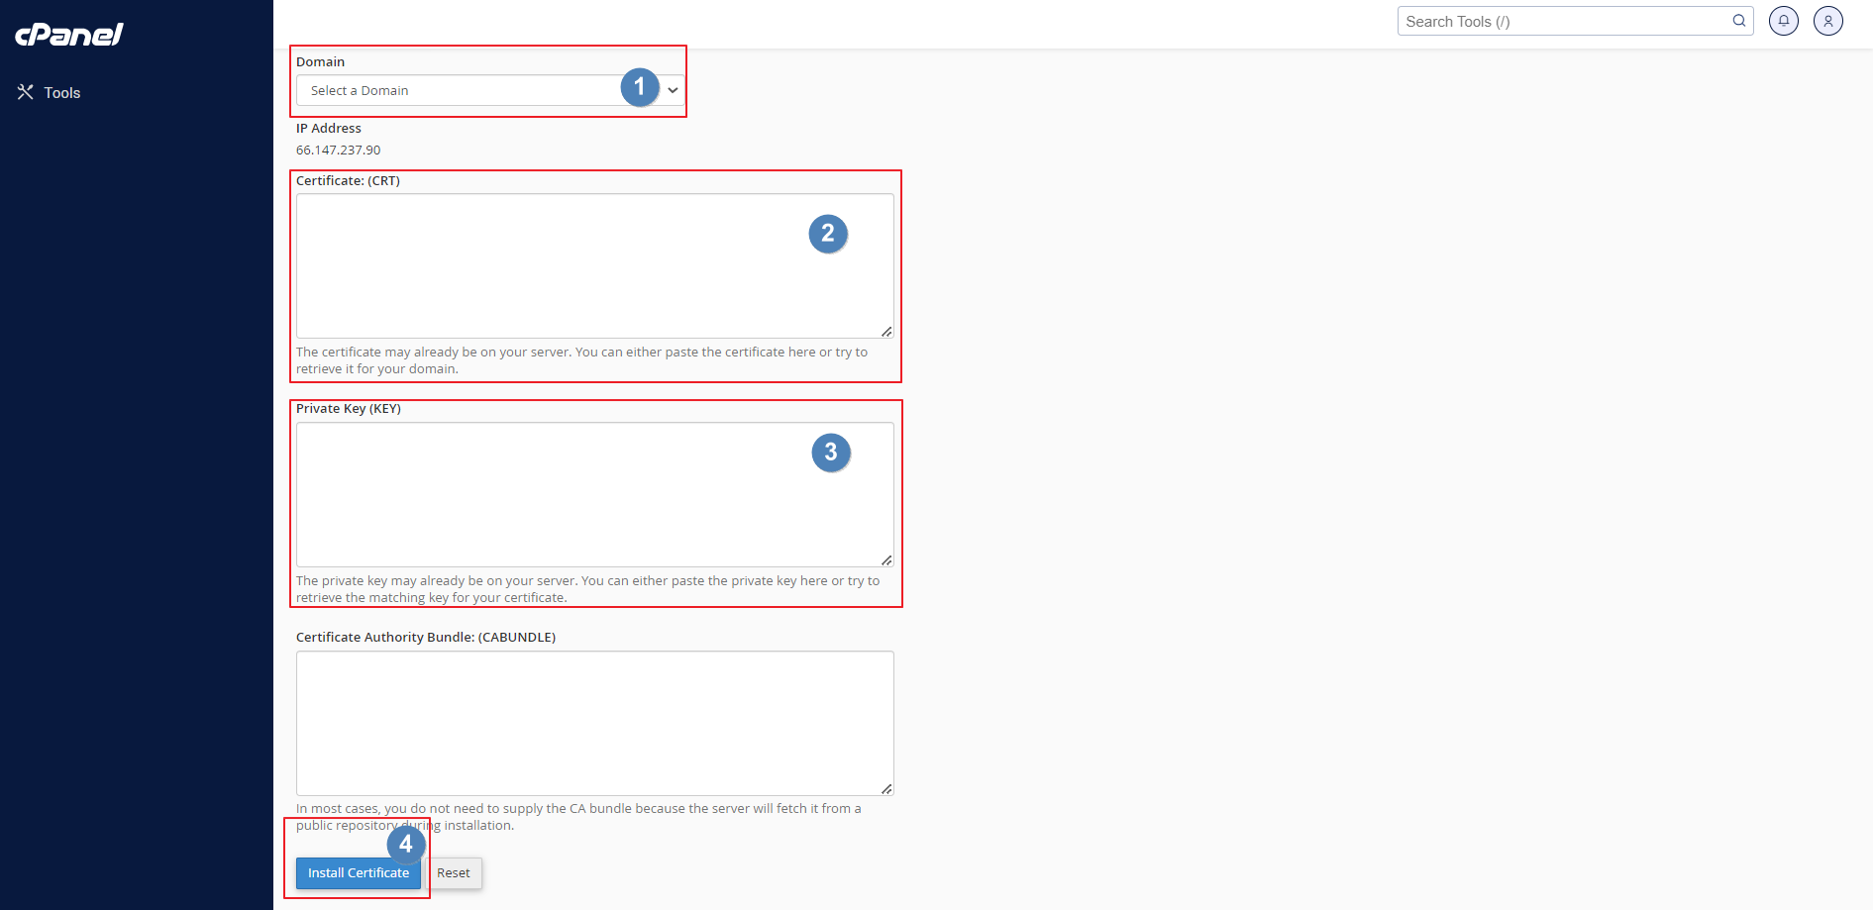This screenshot has width=1873, height=910.
Task: Click the Certificate Authority Bundle: (CABUNDLE) label
Action: pos(426,638)
